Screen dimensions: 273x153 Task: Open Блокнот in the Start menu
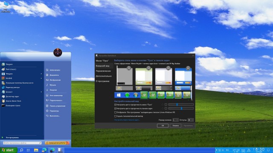(x=9, y=92)
